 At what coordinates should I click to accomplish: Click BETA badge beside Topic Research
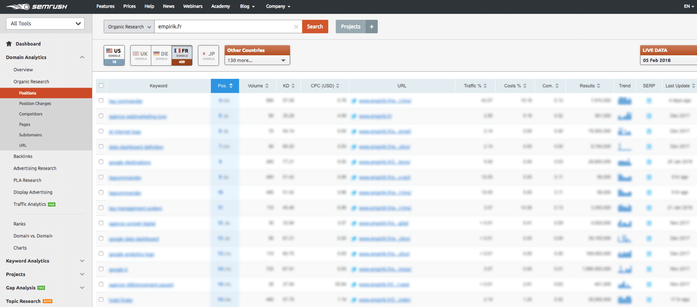coord(47,301)
